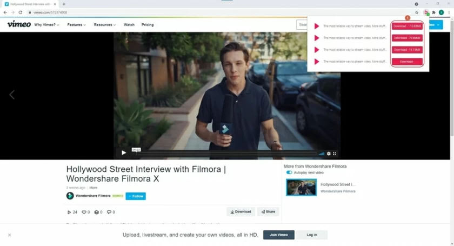
Task: Expand the Resources menu
Action: [105, 25]
